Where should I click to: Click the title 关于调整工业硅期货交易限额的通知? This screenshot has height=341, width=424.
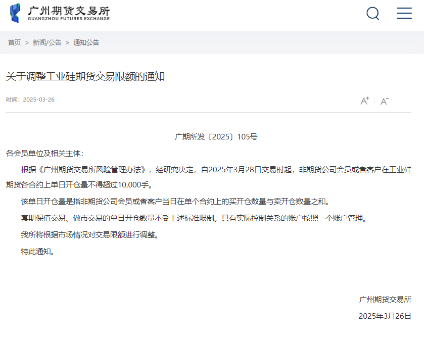click(85, 76)
